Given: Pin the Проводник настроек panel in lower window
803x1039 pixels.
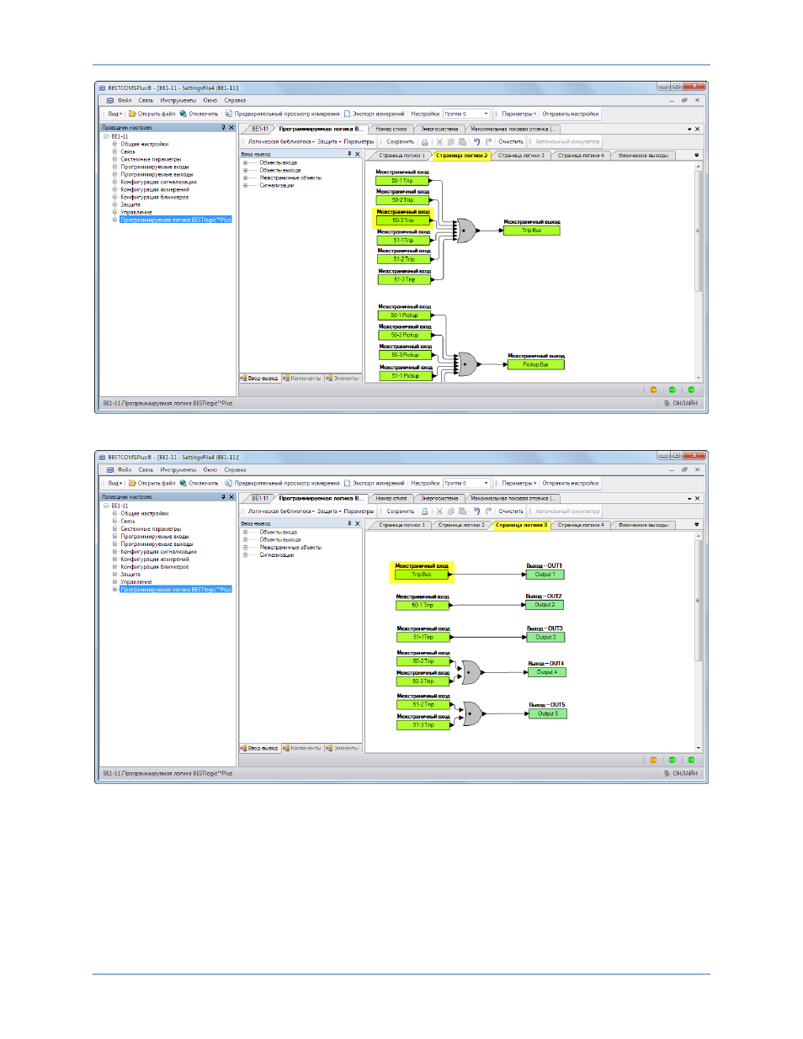Looking at the screenshot, I should click(223, 497).
